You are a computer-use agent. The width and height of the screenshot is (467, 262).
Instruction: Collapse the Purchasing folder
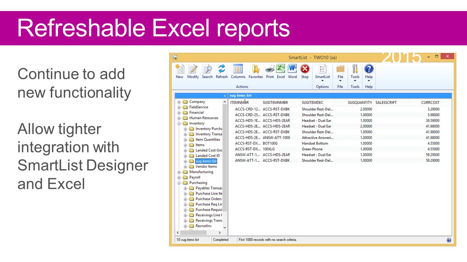click(179, 183)
